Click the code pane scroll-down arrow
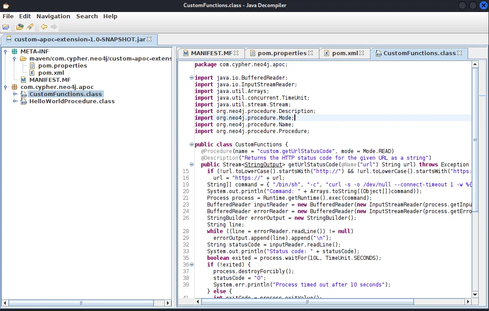Image resolution: width=489 pixels, height=311 pixels. 475,295
